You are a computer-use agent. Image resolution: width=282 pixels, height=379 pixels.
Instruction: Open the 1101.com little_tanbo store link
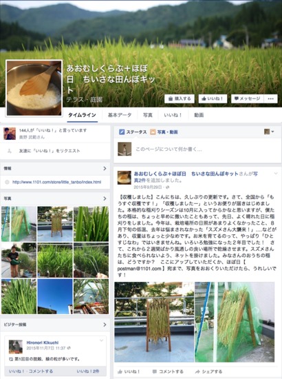click(56, 182)
